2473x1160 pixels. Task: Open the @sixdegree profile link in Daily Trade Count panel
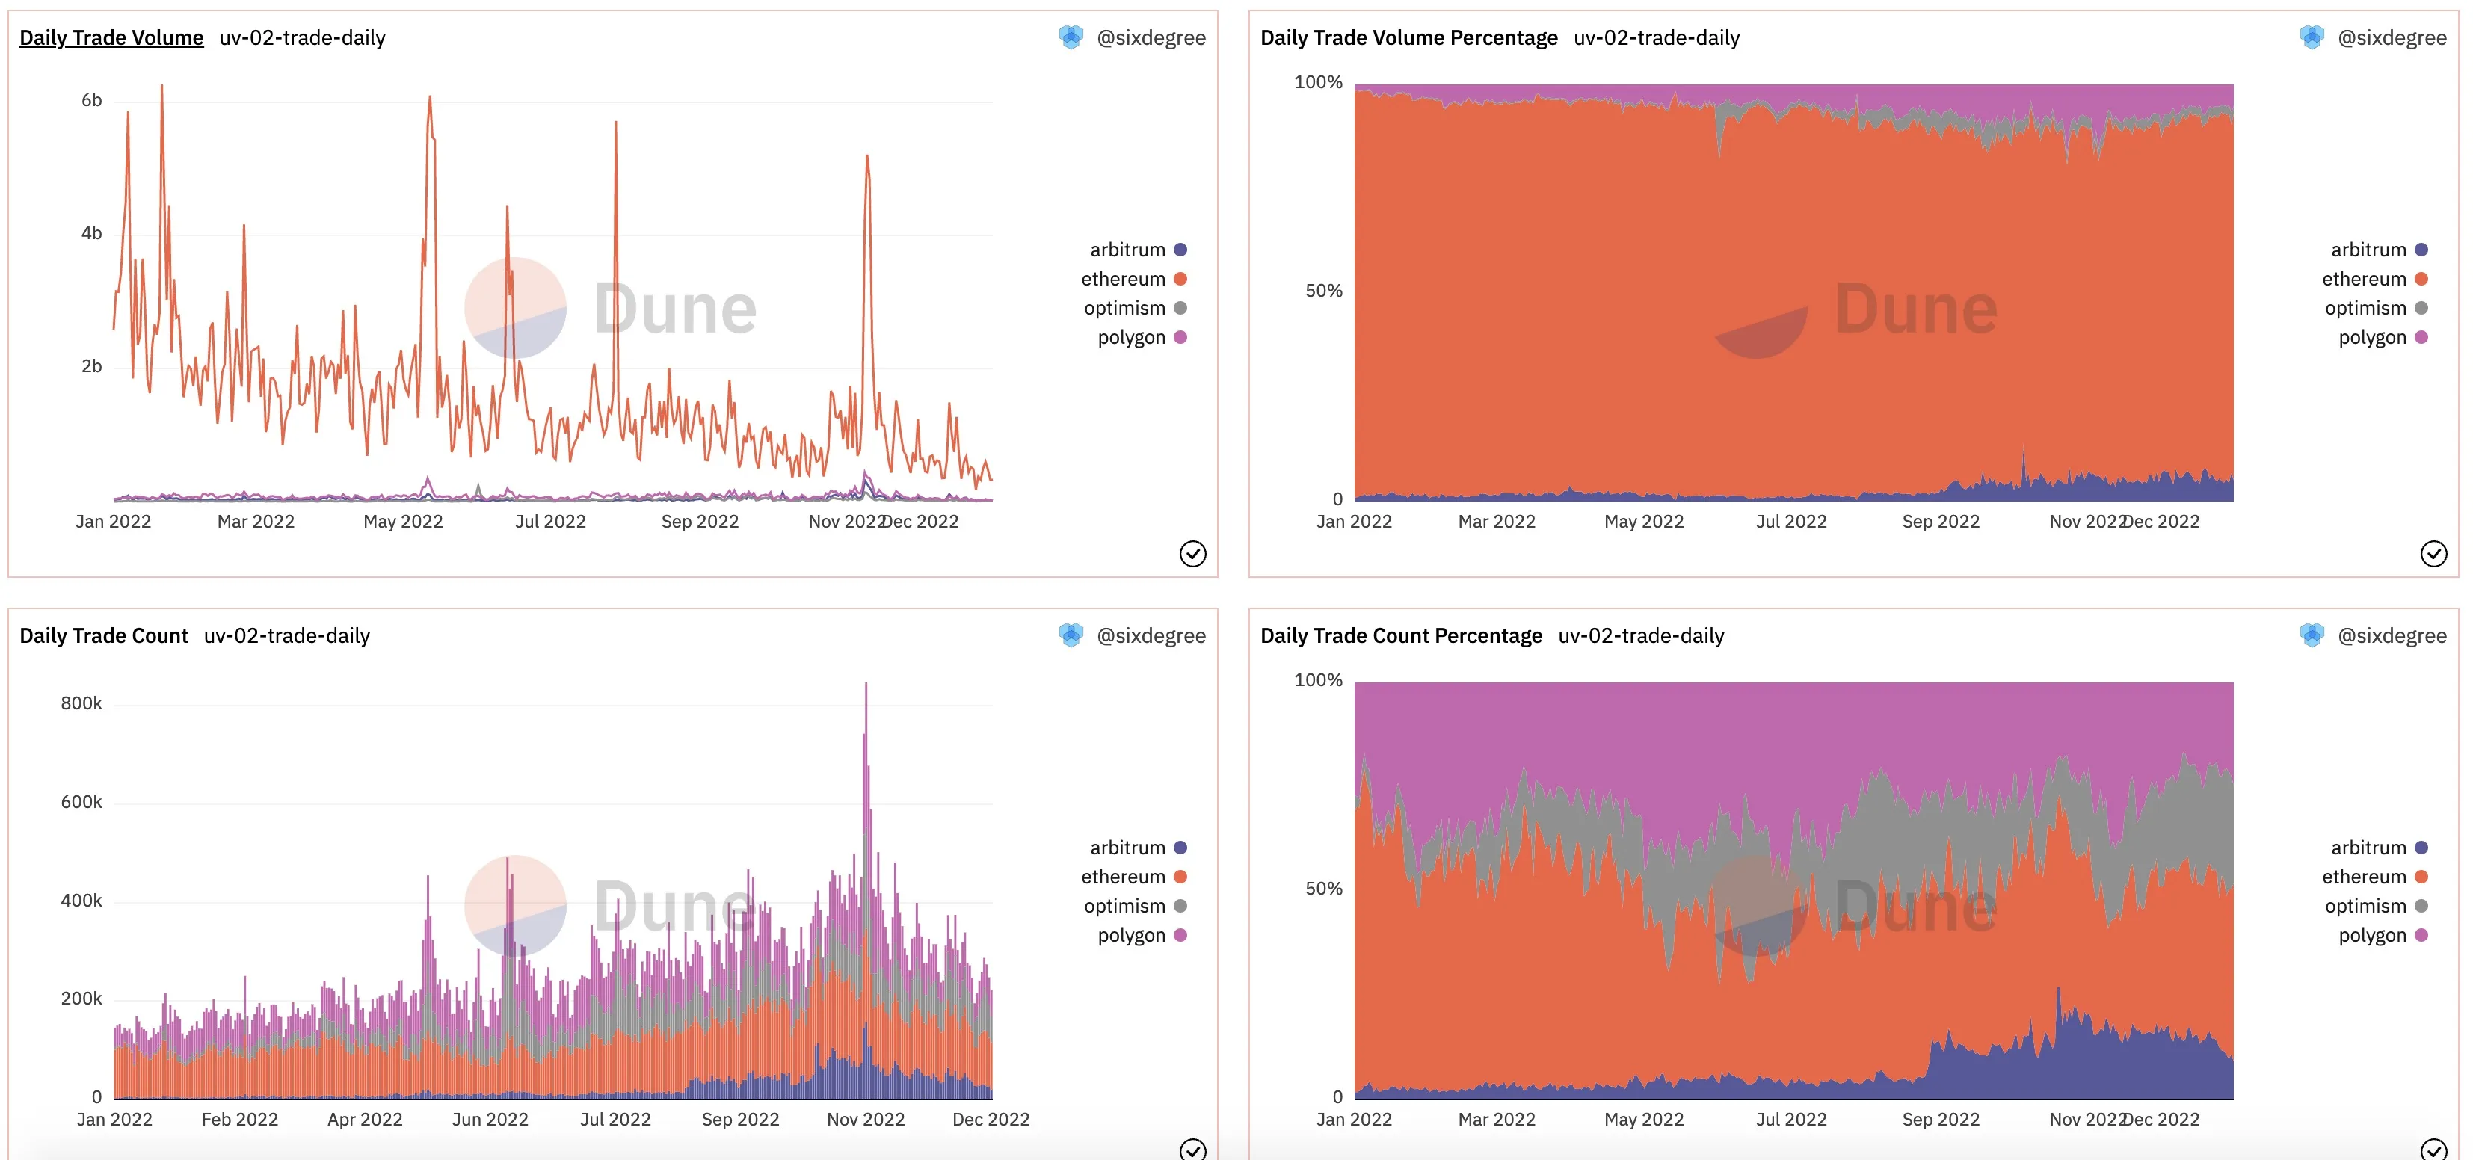(x=1151, y=635)
